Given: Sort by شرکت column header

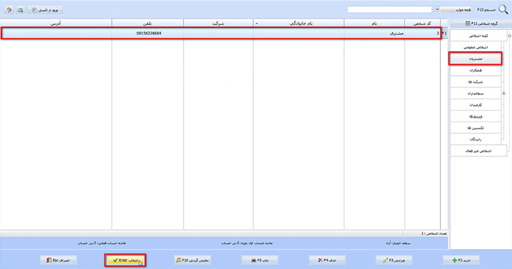Looking at the screenshot, I should click(x=218, y=23).
